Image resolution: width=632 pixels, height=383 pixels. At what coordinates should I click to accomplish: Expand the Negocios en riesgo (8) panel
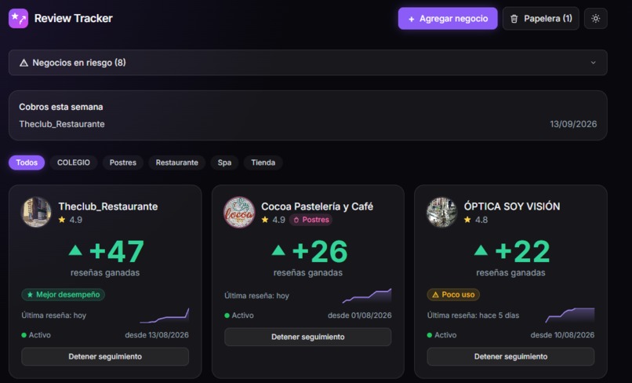tap(308, 63)
